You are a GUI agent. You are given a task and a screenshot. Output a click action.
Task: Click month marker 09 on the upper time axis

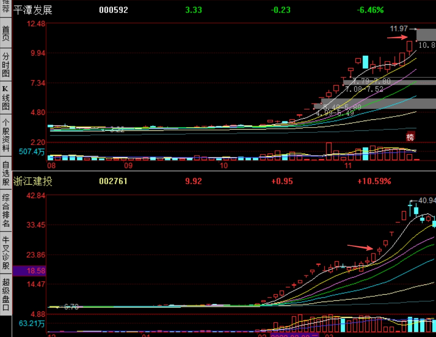click(x=128, y=165)
